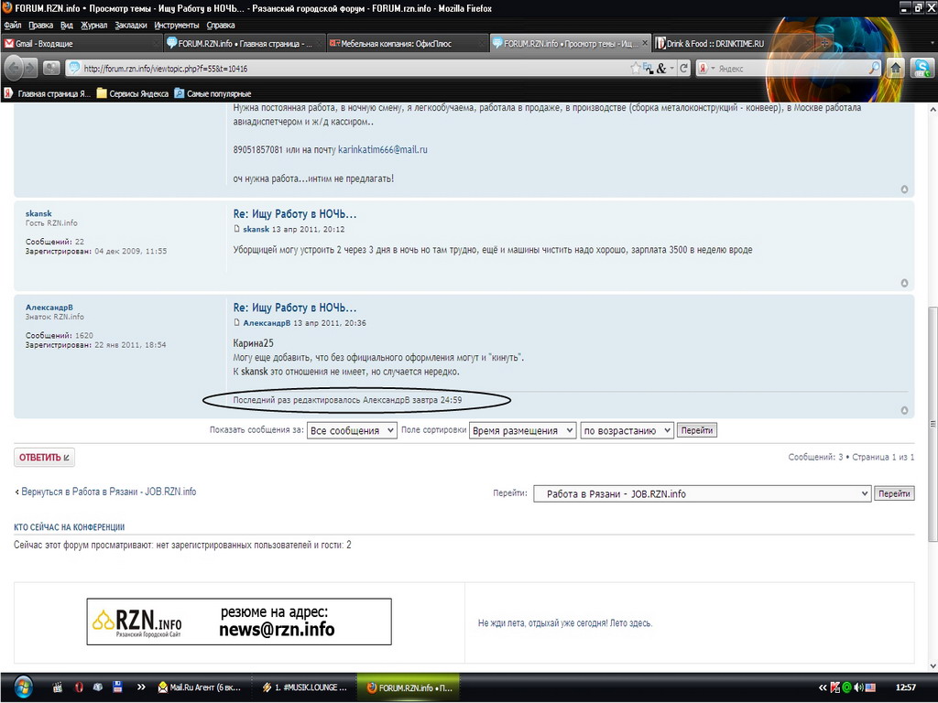This screenshot has width=938, height=703.
Task: Click 'Вернуться в Работа в Рязани' link
Action: tap(108, 492)
